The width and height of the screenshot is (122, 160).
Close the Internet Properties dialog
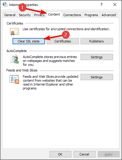[x=115, y=4]
